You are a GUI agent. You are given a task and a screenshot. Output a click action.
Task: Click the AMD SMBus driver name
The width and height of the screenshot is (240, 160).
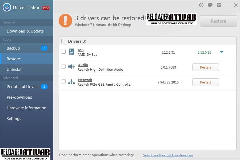point(87,55)
